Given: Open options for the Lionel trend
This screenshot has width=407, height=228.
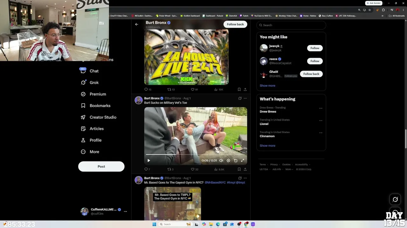Looking at the screenshot, I should click(x=321, y=121).
